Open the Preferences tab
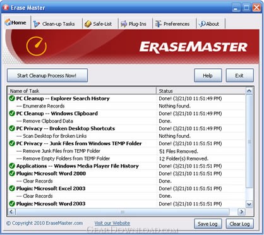Viewport: 264px width, 235px height. (x=174, y=24)
